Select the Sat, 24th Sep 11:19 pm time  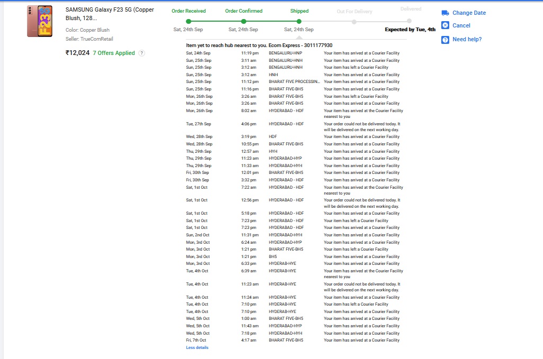point(250,53)
